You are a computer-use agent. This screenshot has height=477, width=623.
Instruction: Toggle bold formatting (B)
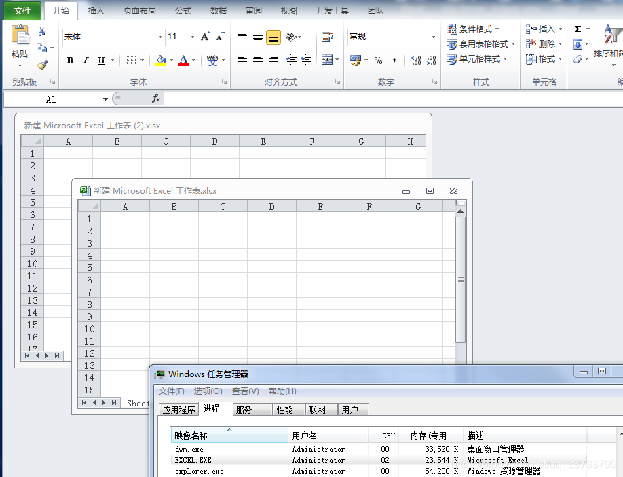pos(71,60)
